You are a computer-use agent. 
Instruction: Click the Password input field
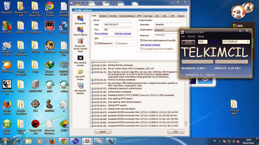(167, 35)
